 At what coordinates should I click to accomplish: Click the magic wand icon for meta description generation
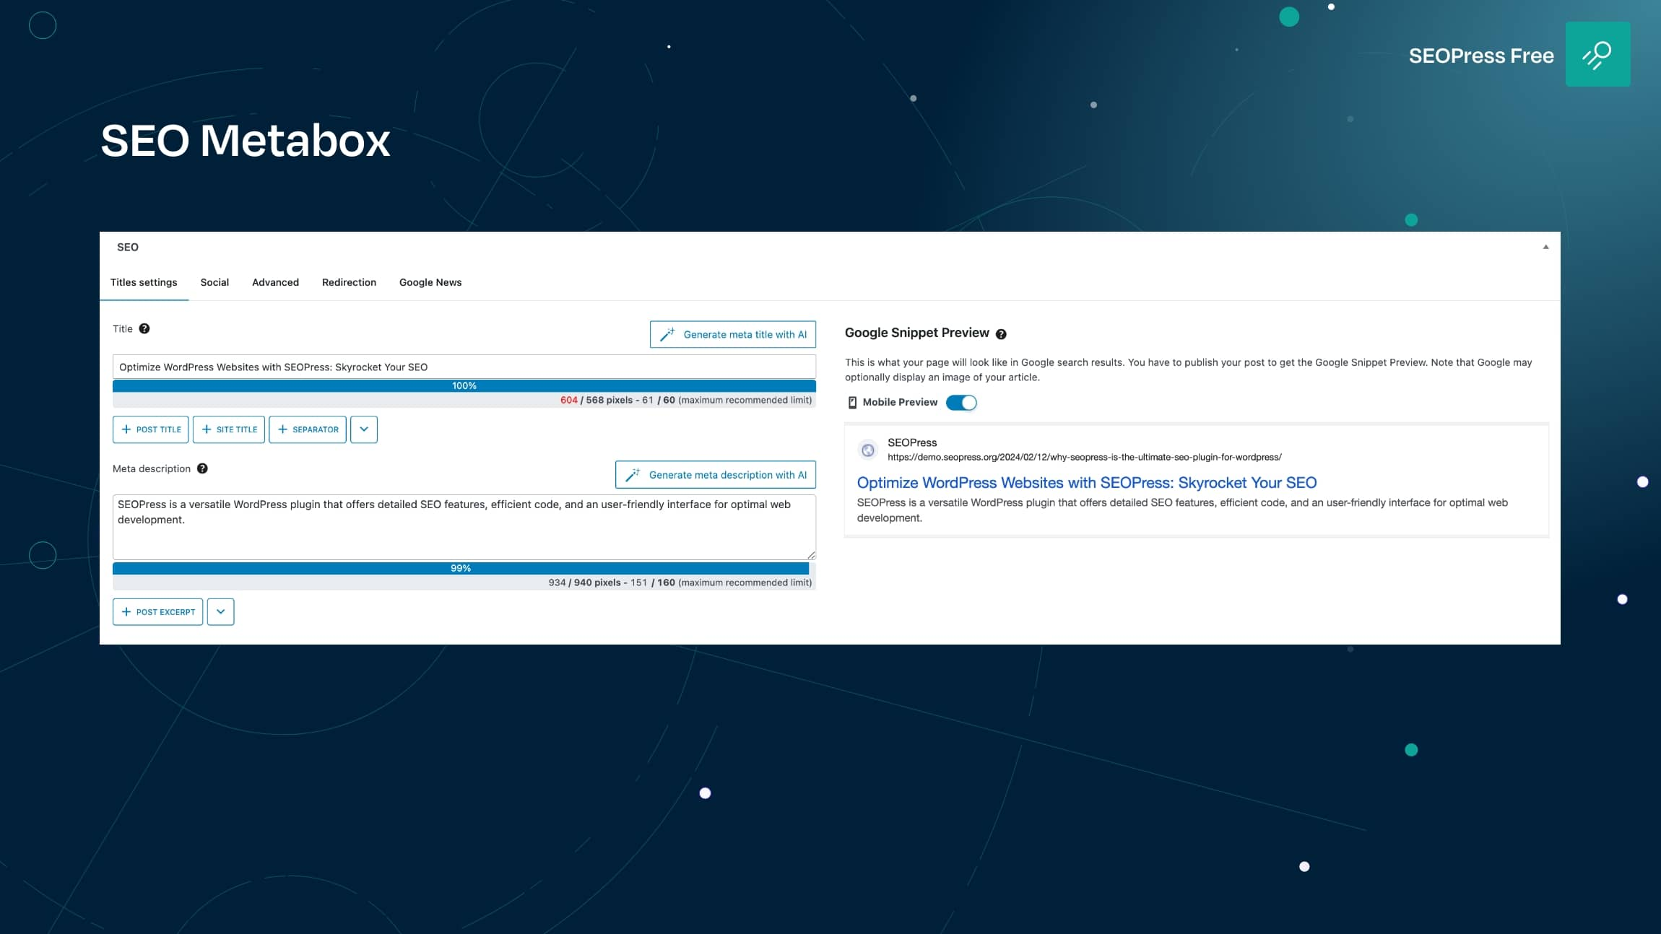(634, 474)
